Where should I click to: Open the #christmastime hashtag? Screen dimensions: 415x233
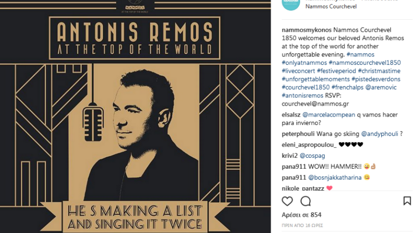coord(379,71)
